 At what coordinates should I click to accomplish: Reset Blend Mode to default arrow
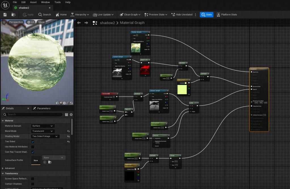point(68,131)
